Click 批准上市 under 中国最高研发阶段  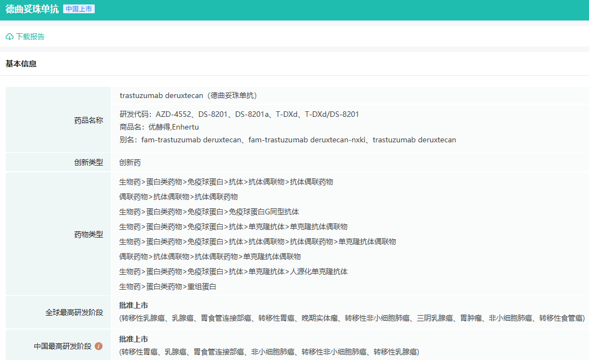134,340
